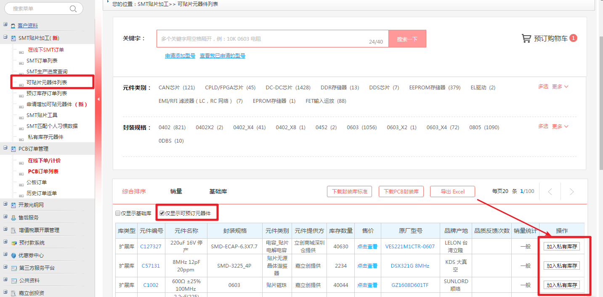This screenshot has height=297, width=603.
Task: Switch to the 销量 sorting tab
Action: [176, 192]
